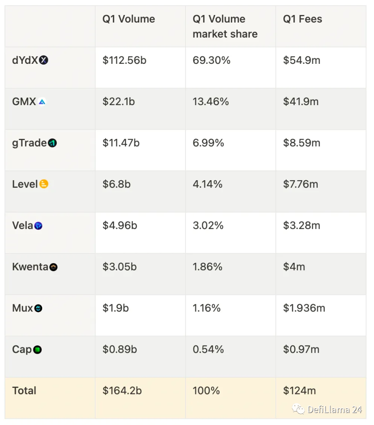
Task: Click the gTrade logo icon
Action: click(53, 143)
